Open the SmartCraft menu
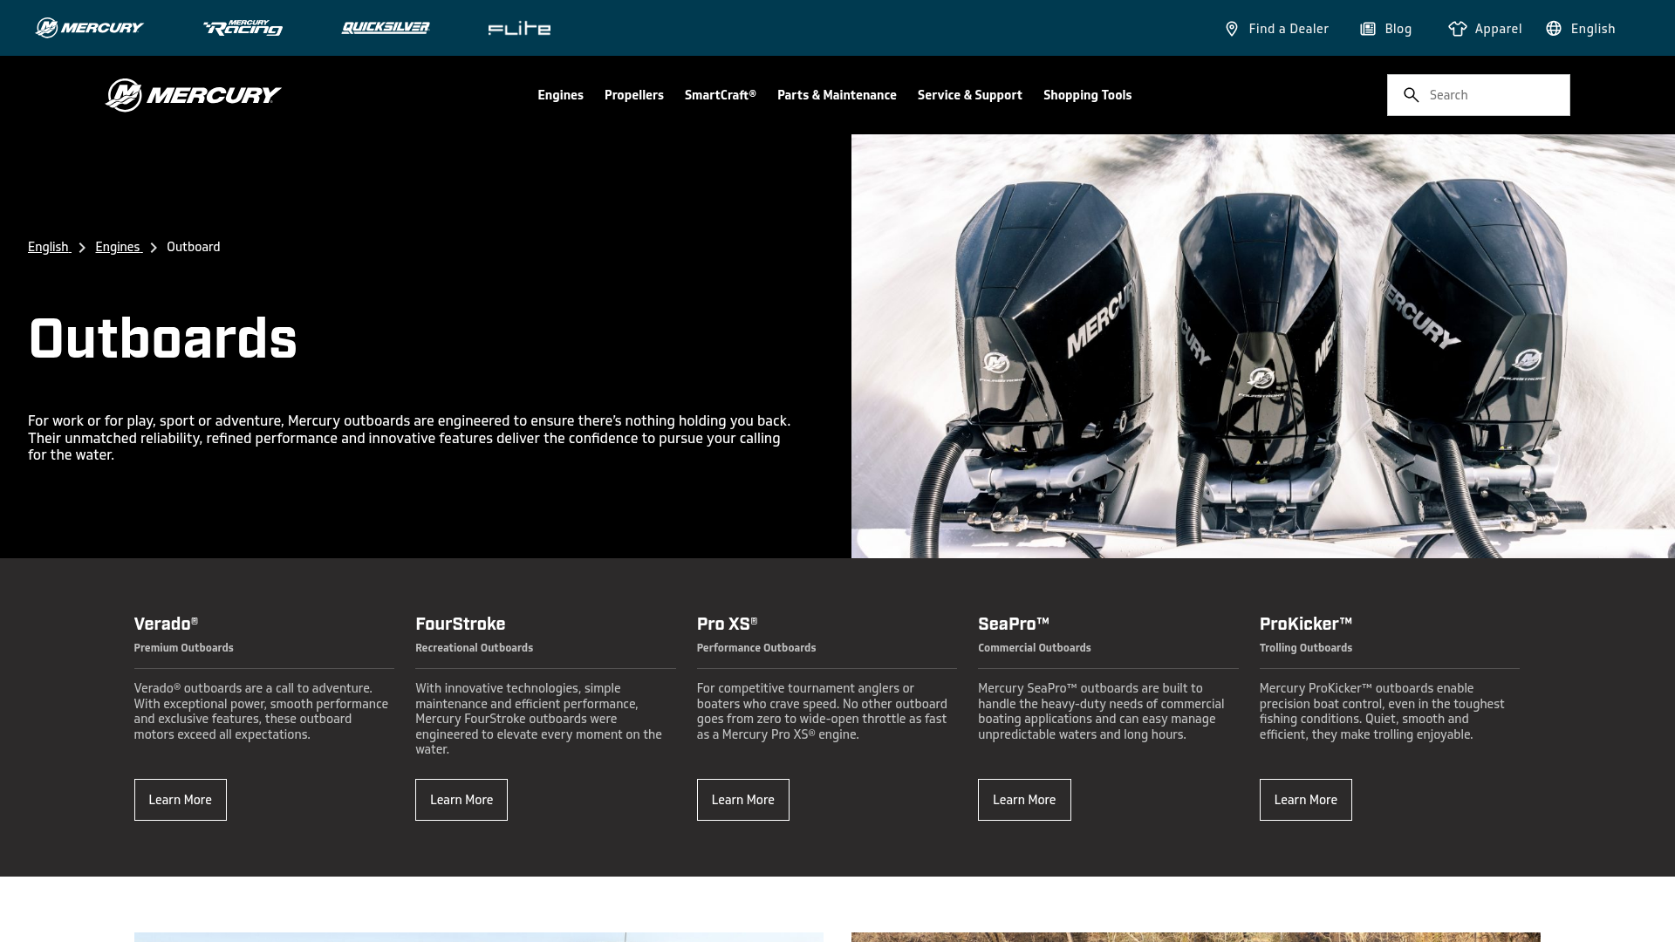 point(721,95)
